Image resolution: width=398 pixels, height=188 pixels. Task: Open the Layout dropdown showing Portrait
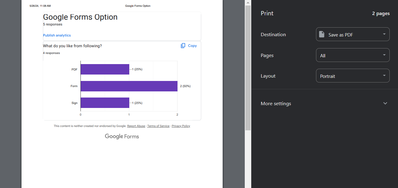[353, 76]
